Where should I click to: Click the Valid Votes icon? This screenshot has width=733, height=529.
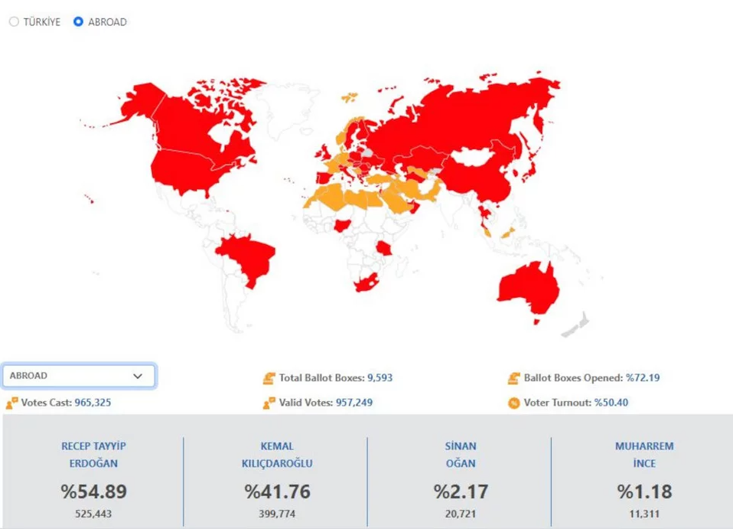click(x=269, y=403)
